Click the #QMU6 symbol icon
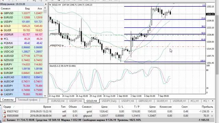 coord(2,43)
